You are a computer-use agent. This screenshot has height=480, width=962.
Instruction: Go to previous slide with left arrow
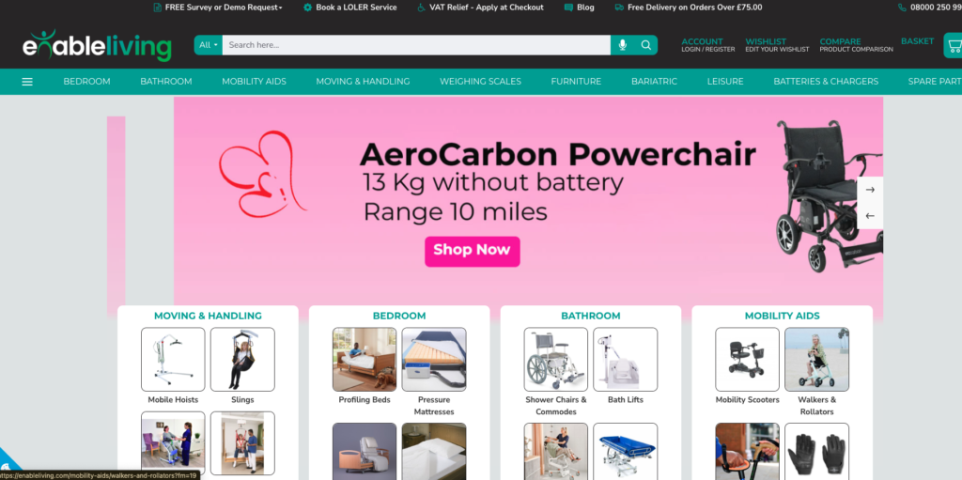870,216
